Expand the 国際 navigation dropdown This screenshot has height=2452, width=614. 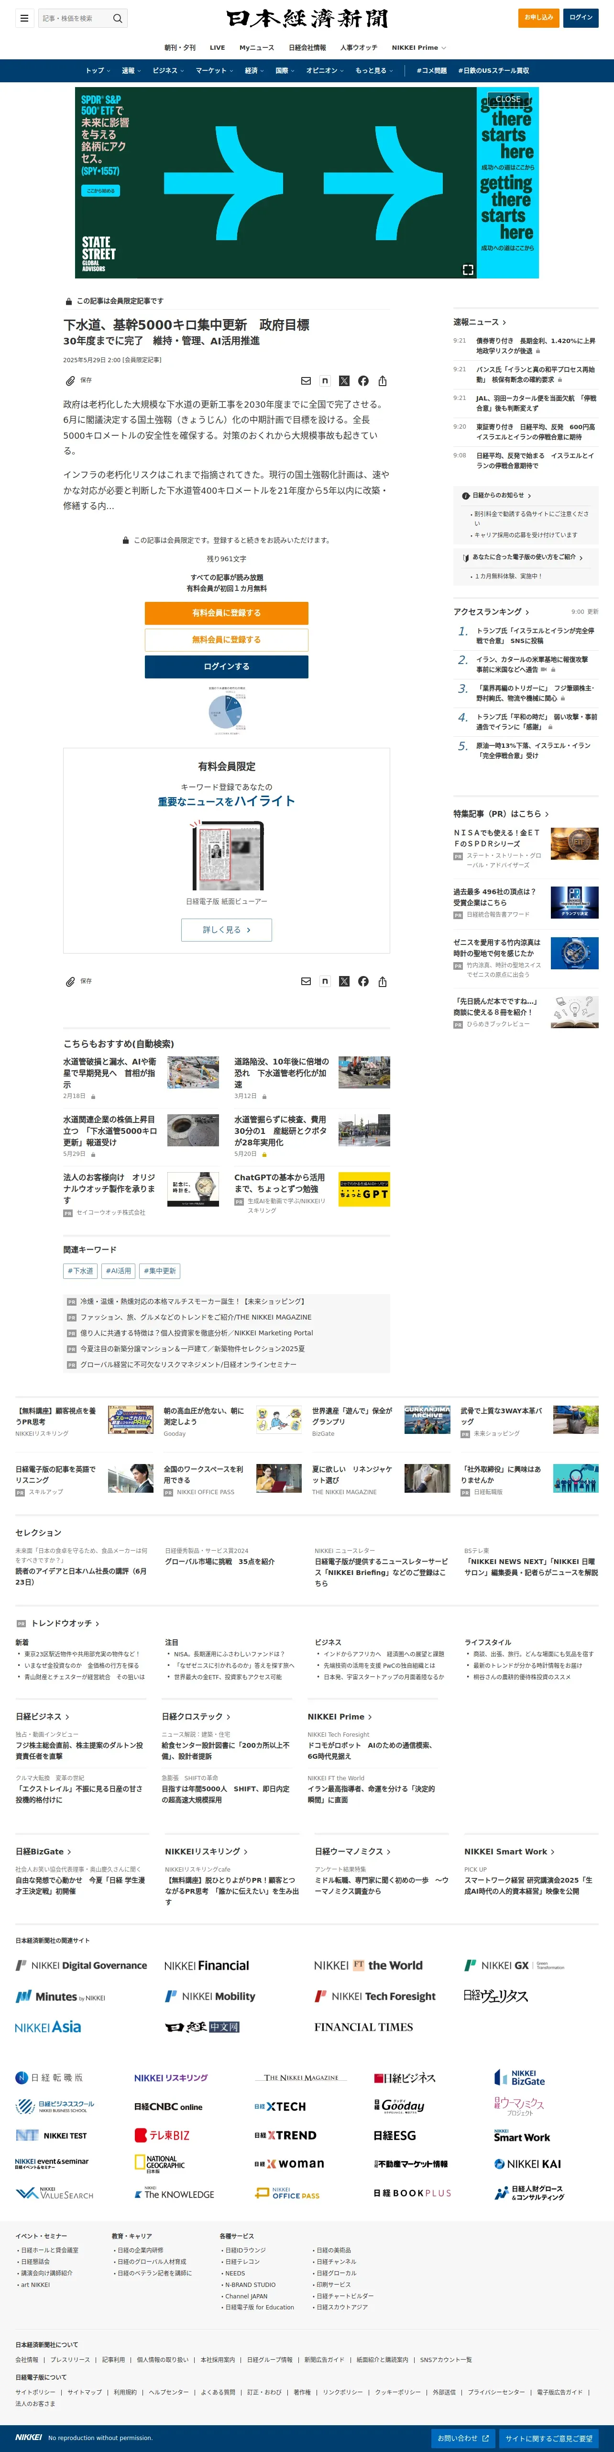(x=285, y=70)
